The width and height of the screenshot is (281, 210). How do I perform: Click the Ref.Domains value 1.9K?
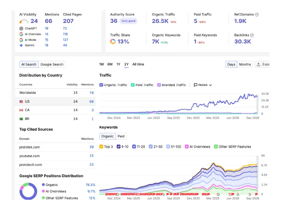click(x=240, y=21)
